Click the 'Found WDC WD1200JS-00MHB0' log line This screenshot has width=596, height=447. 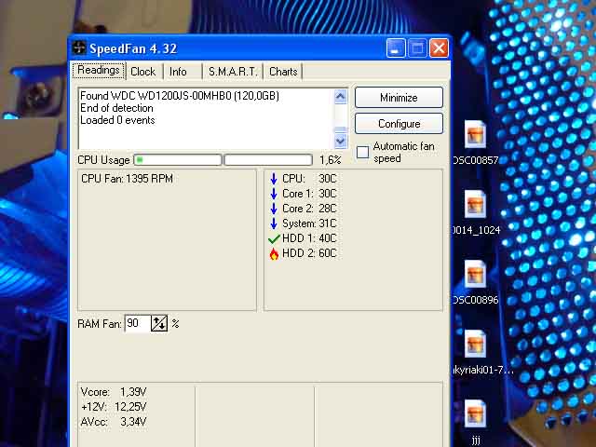click(180, 96)
